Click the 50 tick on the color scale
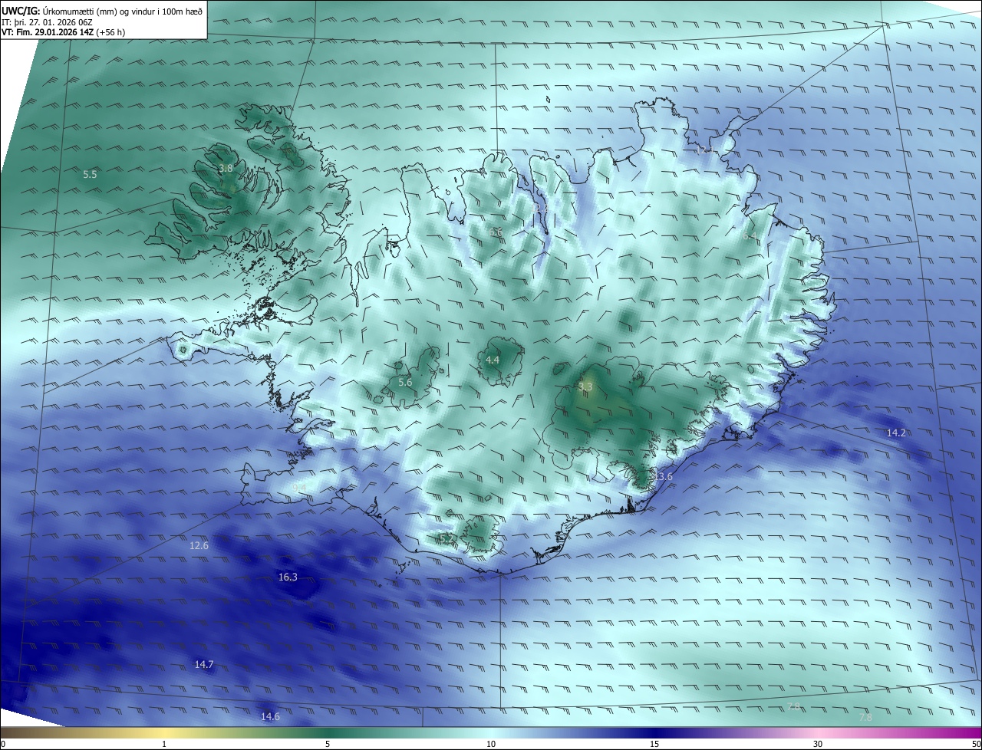982x750 pixels. click(976, 744)
